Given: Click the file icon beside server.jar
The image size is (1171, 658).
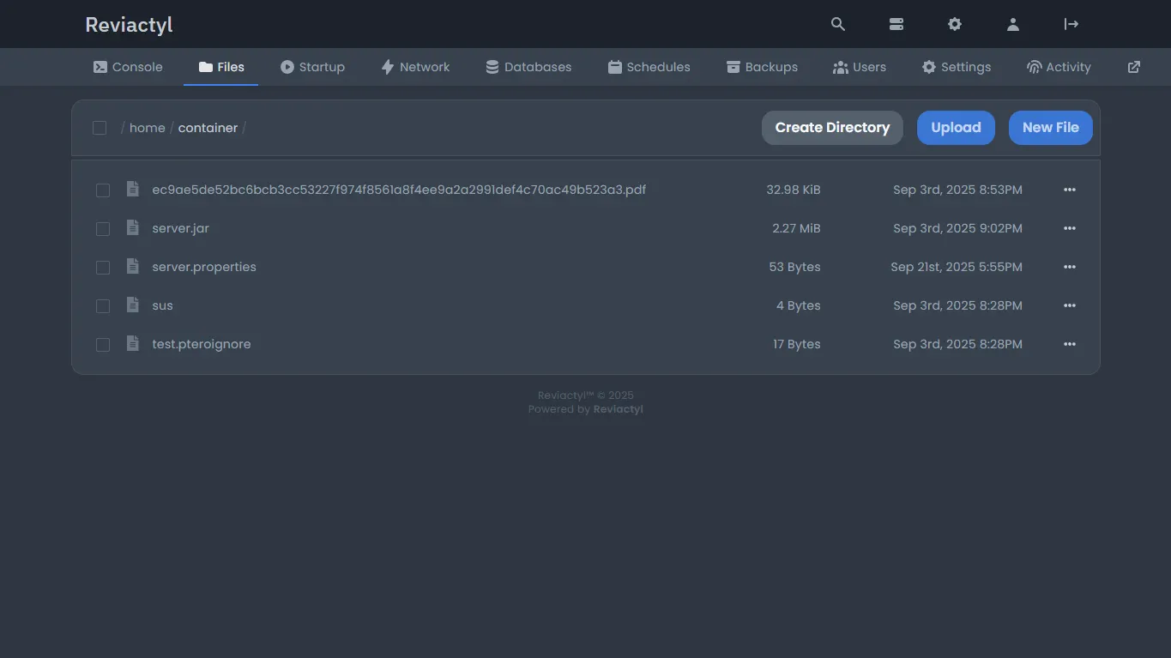Looking at the screenshot, I should pyautogui.click(x=132, y=228).
